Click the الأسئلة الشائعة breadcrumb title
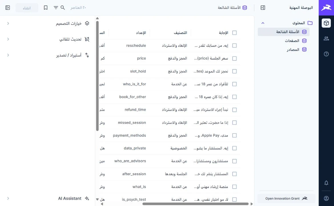334x206 pixels. tap(229, 8)
